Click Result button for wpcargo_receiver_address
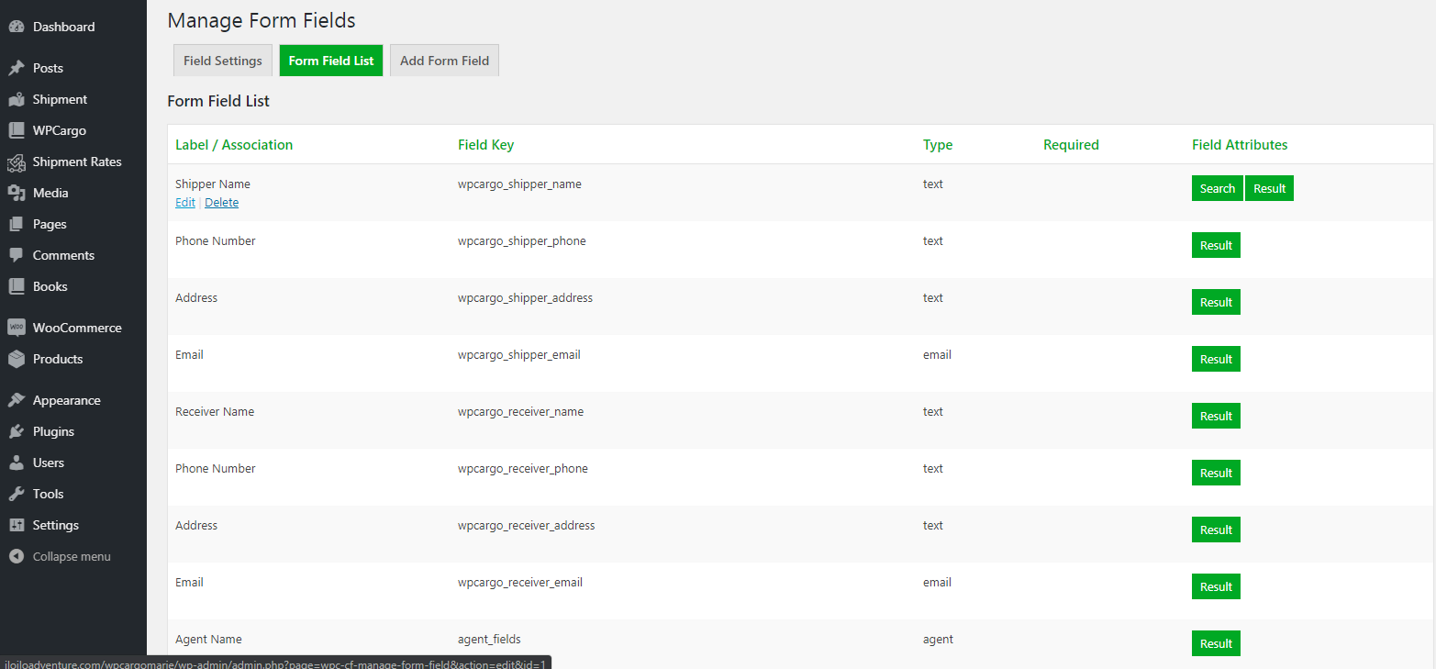 pos(1216,530)
